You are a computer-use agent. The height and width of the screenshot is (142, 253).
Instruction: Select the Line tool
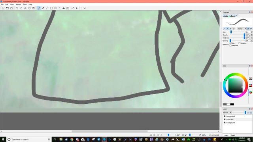click(47, 8)
